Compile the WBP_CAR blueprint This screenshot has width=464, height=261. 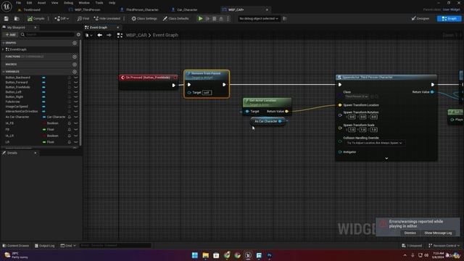pyautogui.click(x=36, y=19)
